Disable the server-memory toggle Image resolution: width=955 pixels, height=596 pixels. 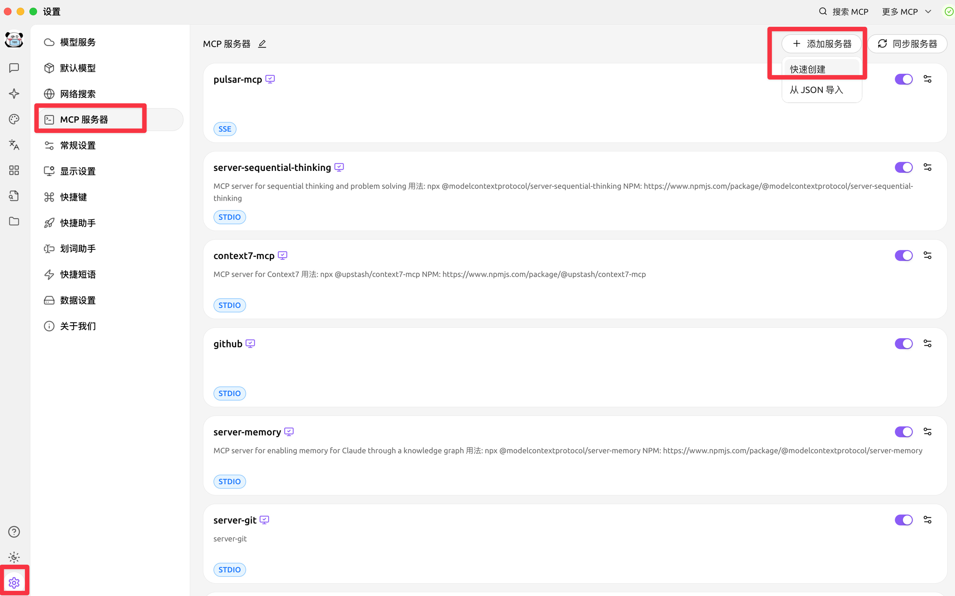[x=903, y=432]
